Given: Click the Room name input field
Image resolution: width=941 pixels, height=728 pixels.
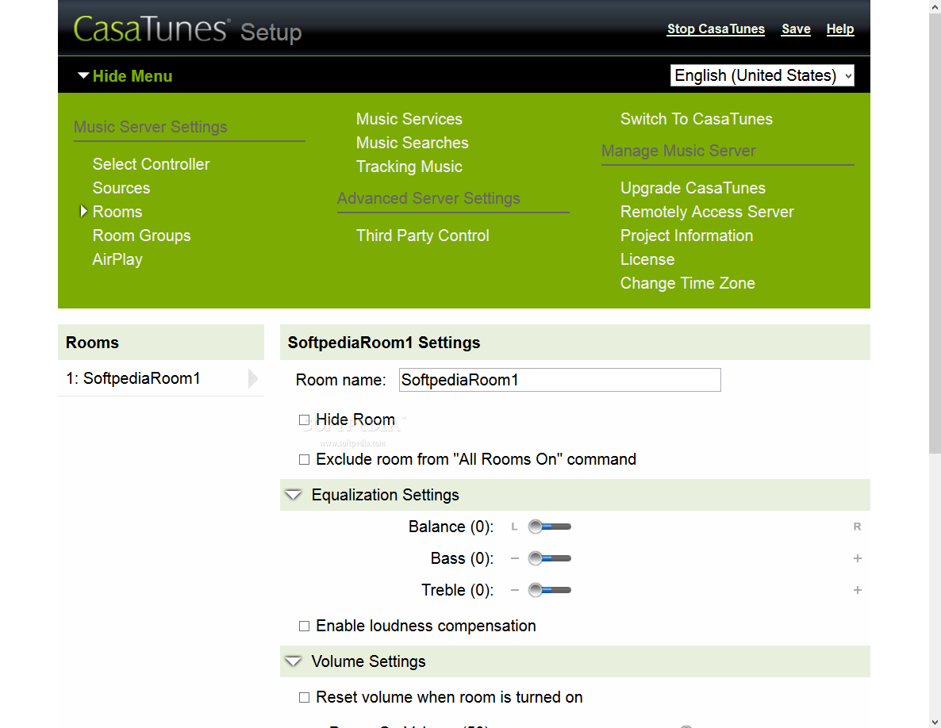Looking at the screenshot, I should click(560, 380).
